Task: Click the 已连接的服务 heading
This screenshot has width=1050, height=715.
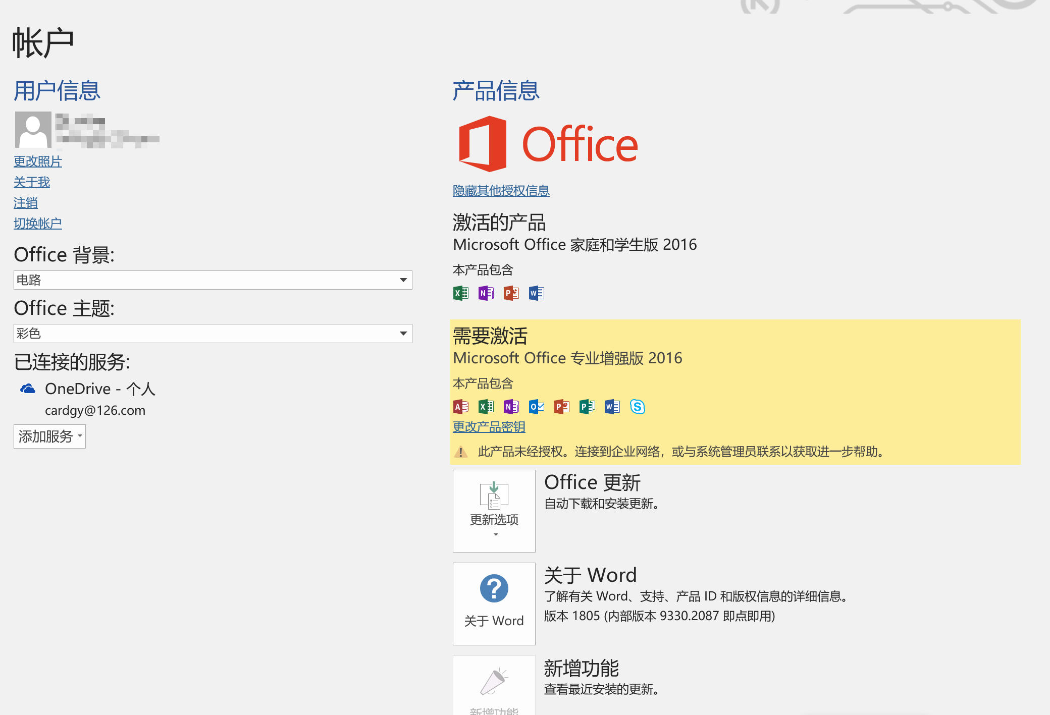Action: click(72, 362)
